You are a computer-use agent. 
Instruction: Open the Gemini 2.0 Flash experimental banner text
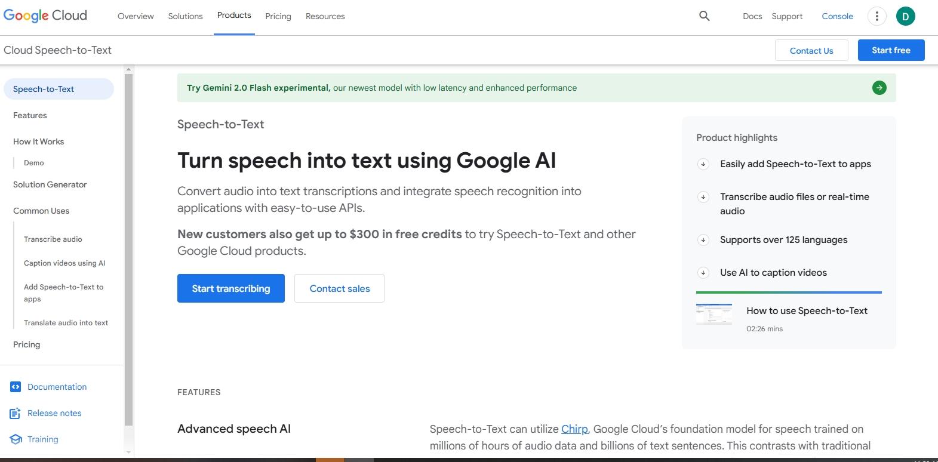[382, 88]
